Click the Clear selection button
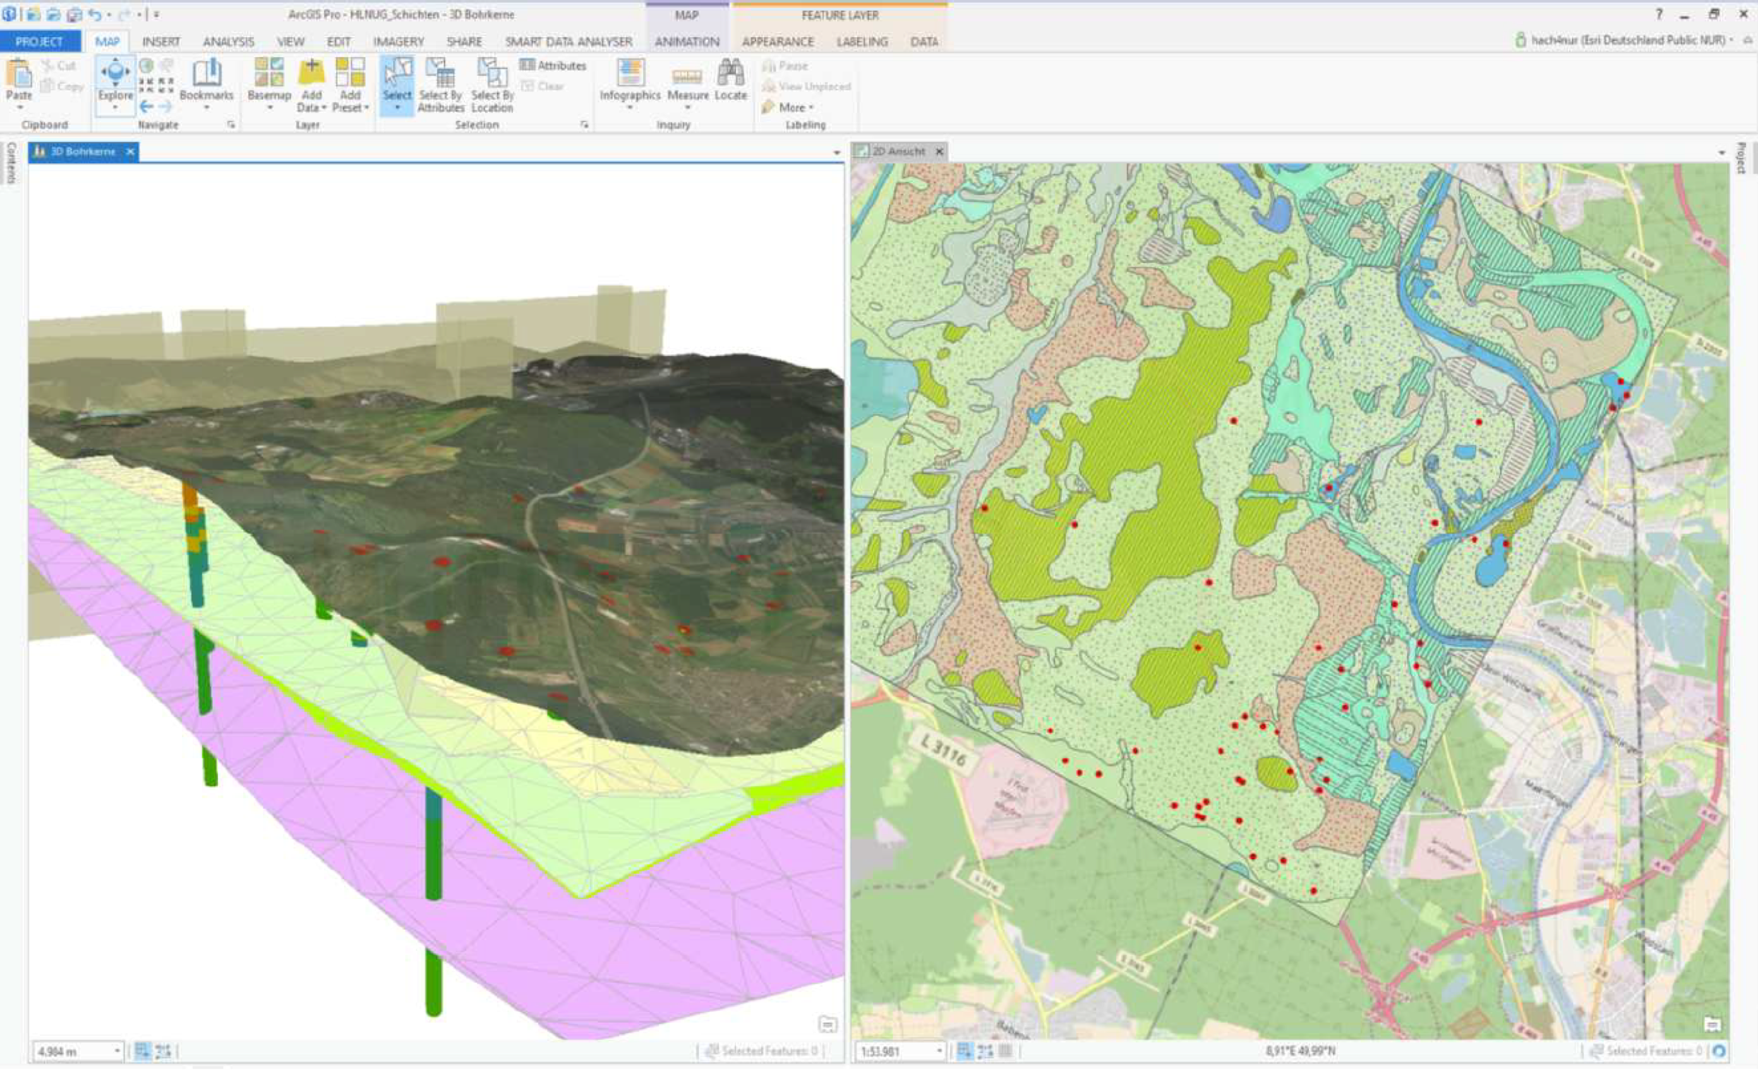 pyautogui.click(x=542, y=86)
